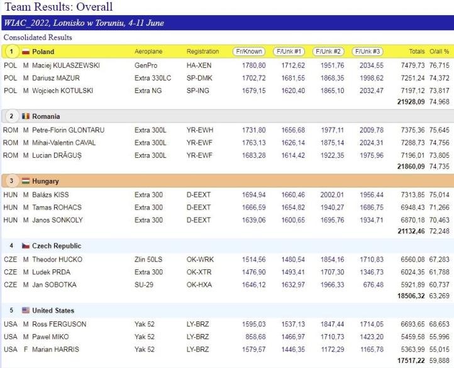
Task: Open the F/Unk #3 results button
Action: tap(367, 52)
